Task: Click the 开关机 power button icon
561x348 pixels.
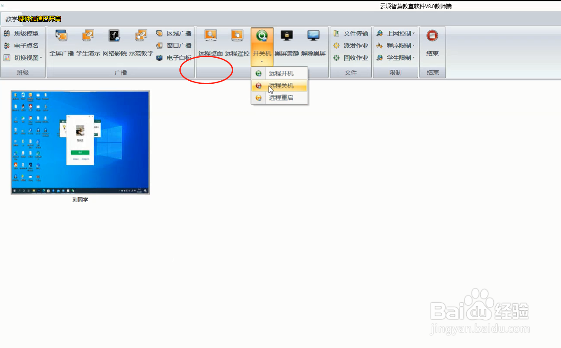Action: [262, 36]
